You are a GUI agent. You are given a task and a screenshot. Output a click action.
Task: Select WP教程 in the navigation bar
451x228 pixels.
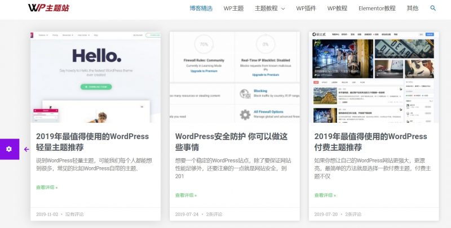pyautogui.click(x=337, y=8)
